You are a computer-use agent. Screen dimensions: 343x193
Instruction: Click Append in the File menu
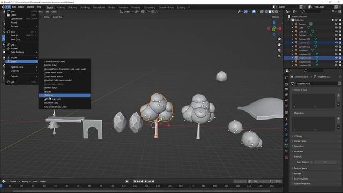[21, 49]
